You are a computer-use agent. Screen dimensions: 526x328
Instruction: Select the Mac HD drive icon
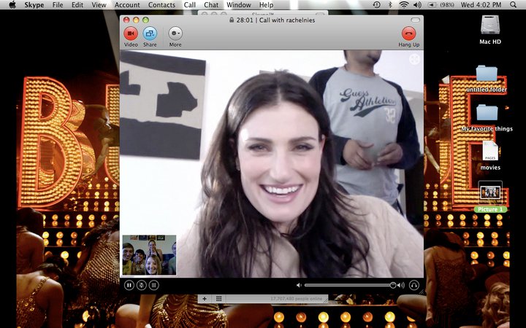pos(490,26)
